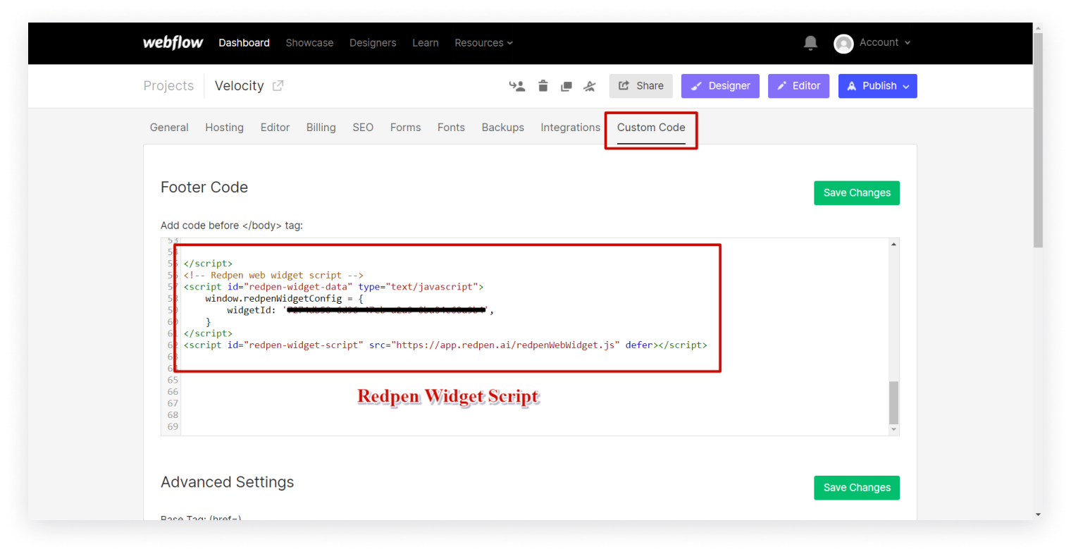The image size is (1071, 554).
Task: Click the 'Add code before </body> tag' label
Action: click(x=232, y=226)
